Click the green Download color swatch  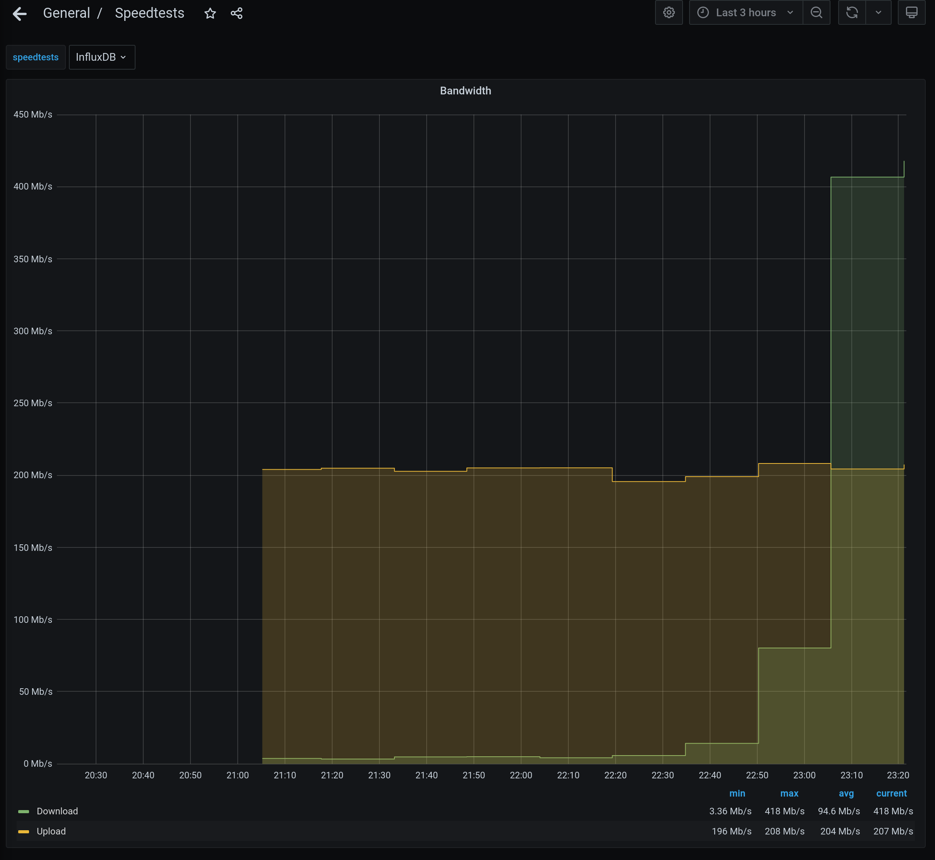23,812
